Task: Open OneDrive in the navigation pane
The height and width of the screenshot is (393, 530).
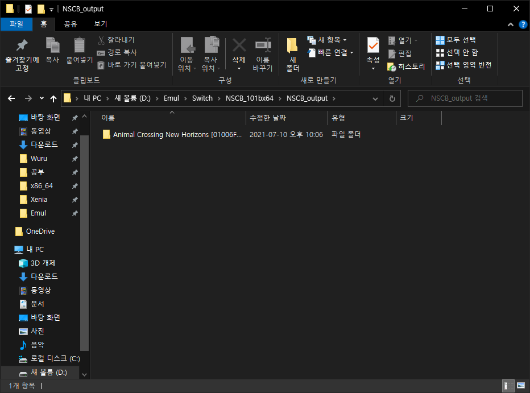Action: (x=40, y=231)
